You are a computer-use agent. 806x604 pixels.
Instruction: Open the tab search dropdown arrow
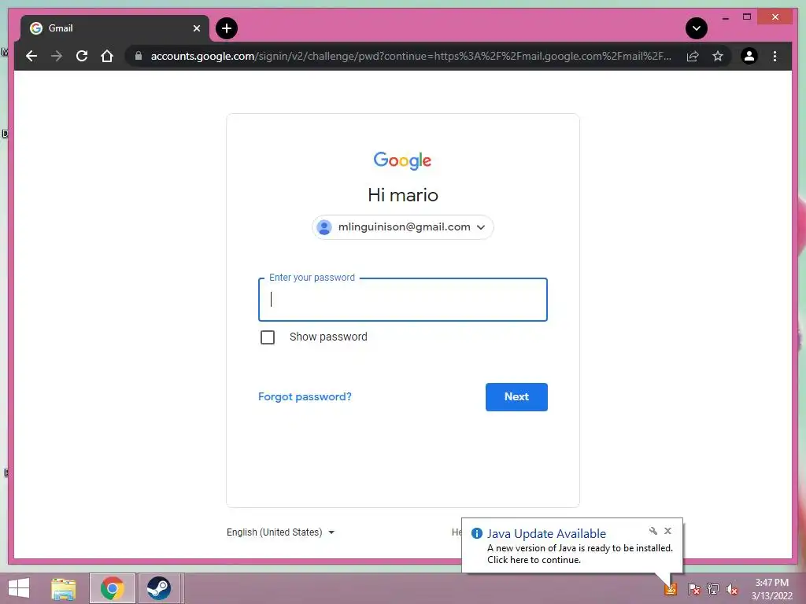pos(697,28)
